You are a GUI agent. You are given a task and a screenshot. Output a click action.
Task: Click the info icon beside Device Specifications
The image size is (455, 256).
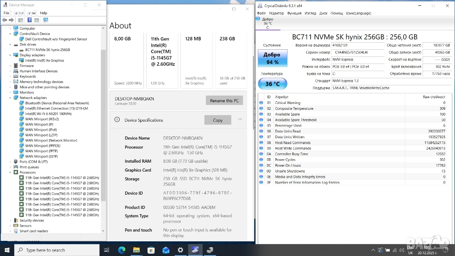tap(117, 120)
